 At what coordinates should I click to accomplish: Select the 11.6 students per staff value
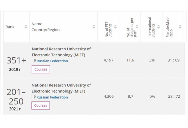[x=130, y=60]
